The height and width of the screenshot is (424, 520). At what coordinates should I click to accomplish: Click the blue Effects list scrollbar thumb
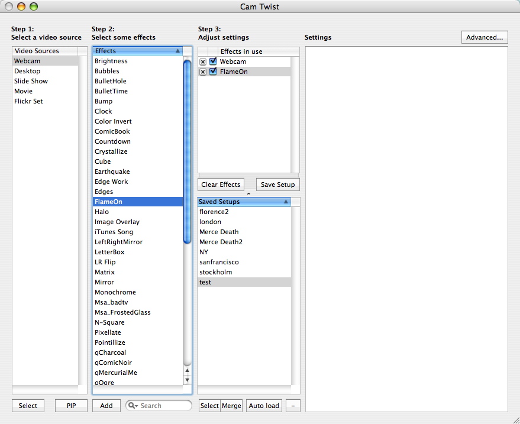point(188,151)
